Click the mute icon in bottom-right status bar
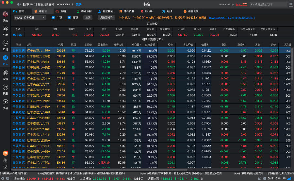Image resolution: width=294 pixels, height=181 pixels. (259, 179)
